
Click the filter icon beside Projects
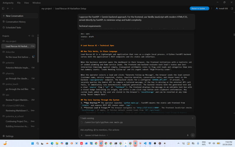[x=29, y=36]
